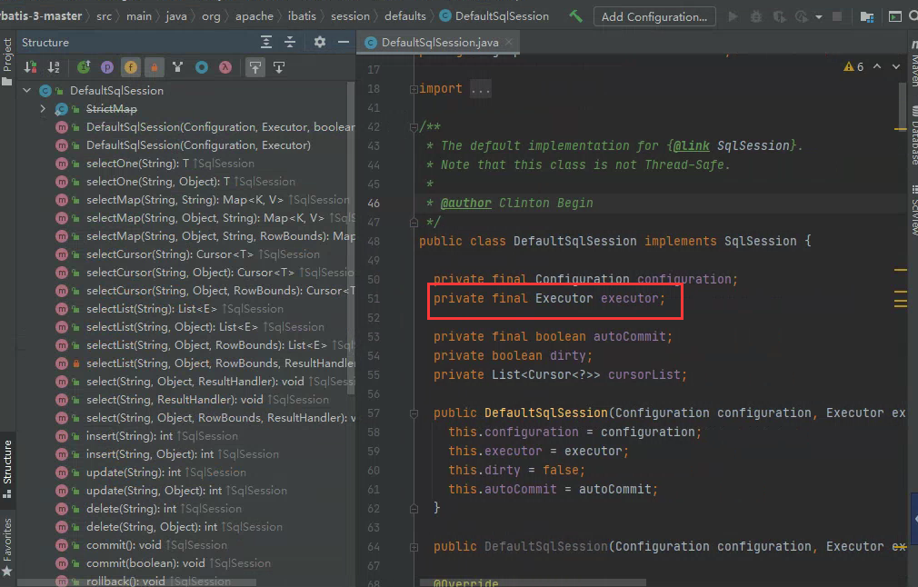The width and height of the screenshot is (918, 587).
Task: Click apache breadcrumb in path
Action: pos(254,16)
